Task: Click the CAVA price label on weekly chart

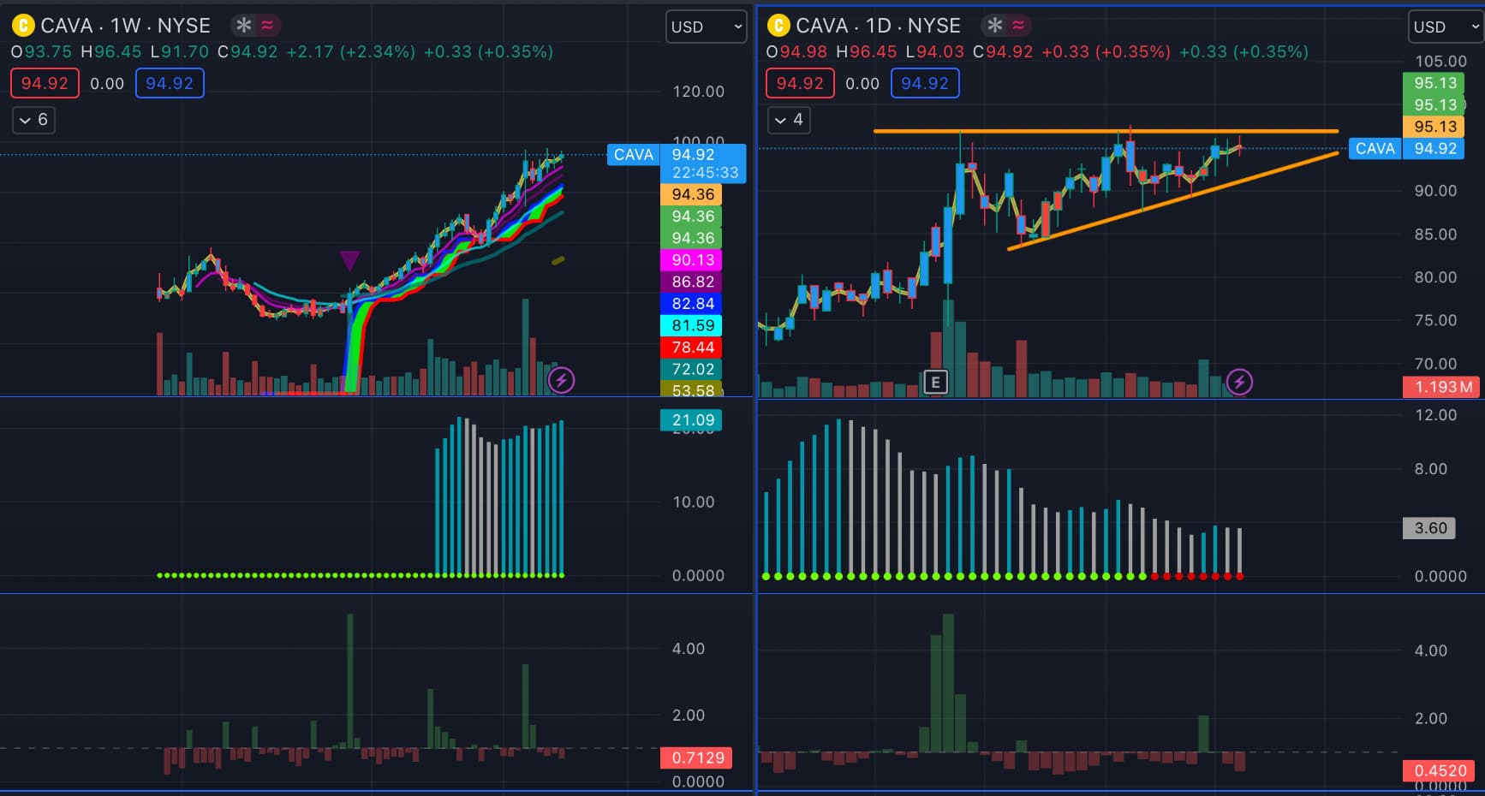Action: [x=634, y=155]
